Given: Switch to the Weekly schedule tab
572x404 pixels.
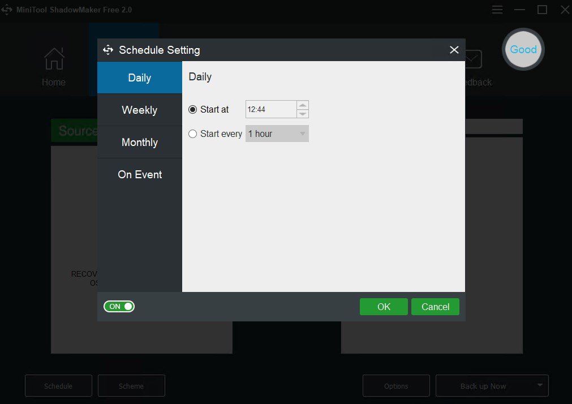Looking at the screenshot, I should point(139,110).
